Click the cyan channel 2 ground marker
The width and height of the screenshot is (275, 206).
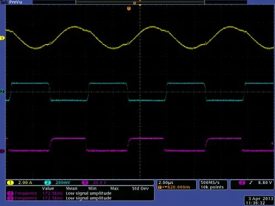tap(2, 92)
